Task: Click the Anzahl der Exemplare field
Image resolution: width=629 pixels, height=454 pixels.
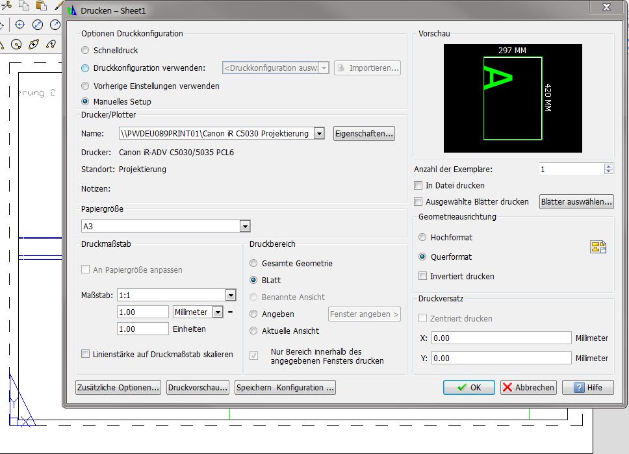Action: pyautogui.click(x=572, y=170)
